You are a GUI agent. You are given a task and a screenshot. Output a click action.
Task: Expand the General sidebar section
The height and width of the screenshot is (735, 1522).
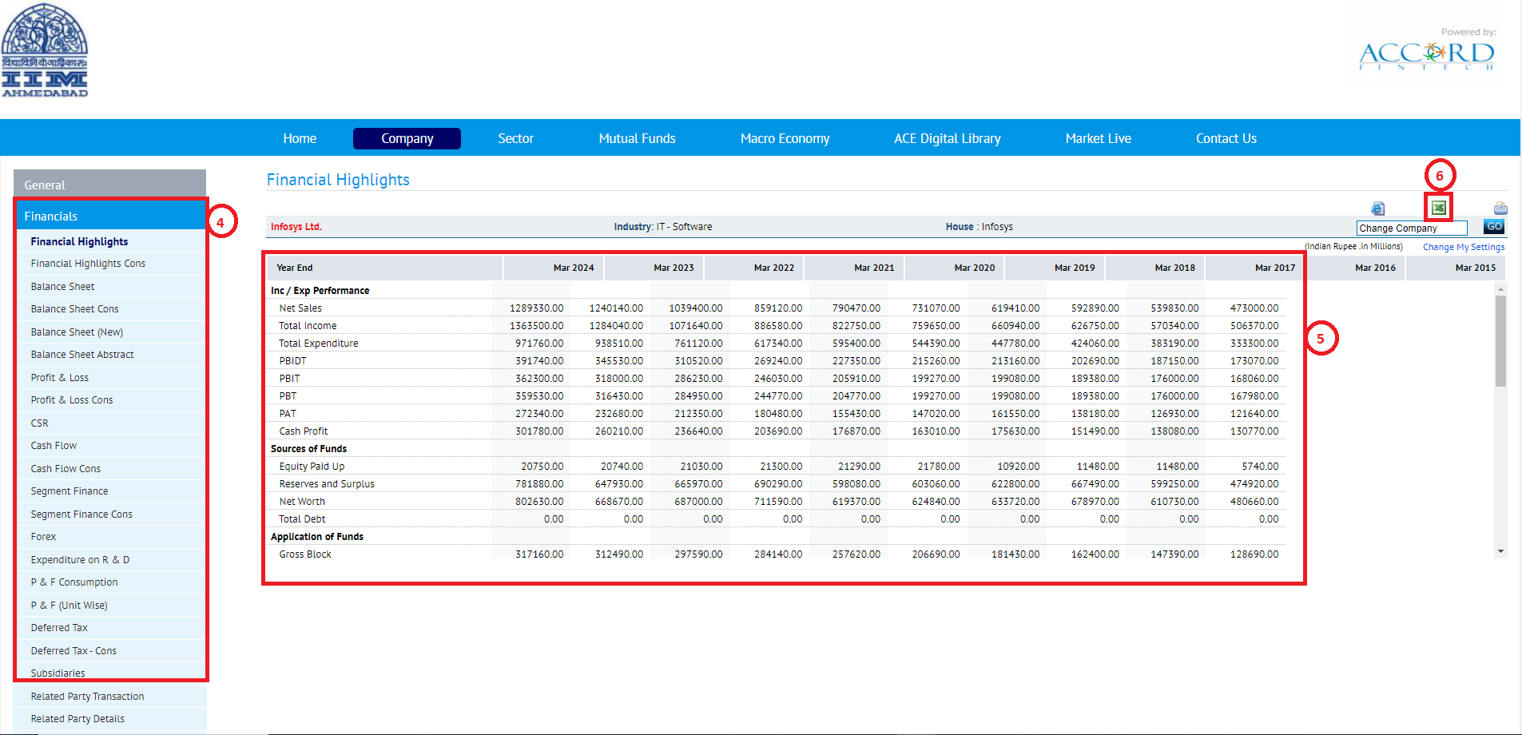(110, 185)
